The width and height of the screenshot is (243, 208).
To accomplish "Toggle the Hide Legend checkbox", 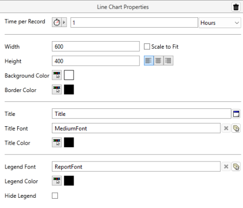I will click(x=55, y=196).
